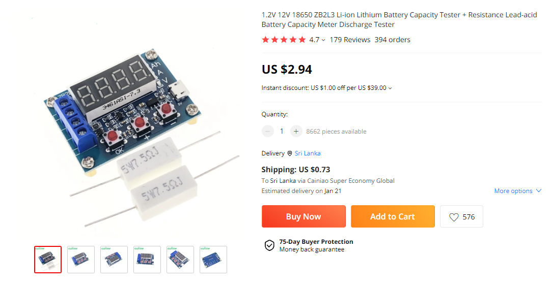Image resolution: width=552 pixels, height=286 pixels.
Task: Select the fourth front-view product thumbnail
Action: coord(147,260)
